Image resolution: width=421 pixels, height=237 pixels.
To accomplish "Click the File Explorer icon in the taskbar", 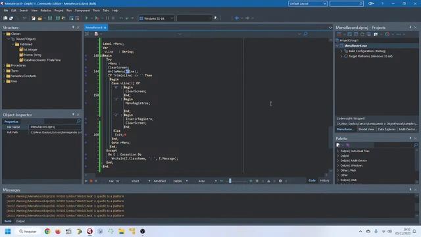I will [121, 231].
